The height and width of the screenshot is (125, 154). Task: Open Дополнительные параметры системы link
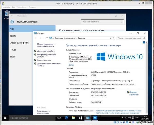coord(49,65)
